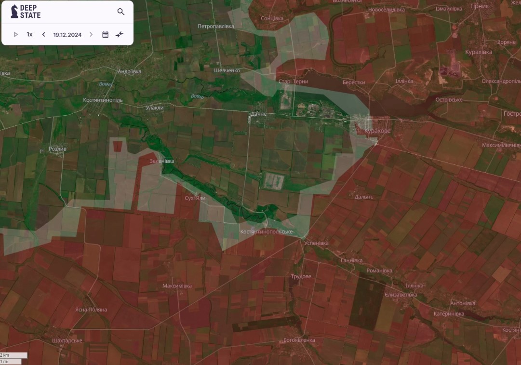Click the Романівка label
The width and height of the screenshot is (521, 365).
tap(379, 270)
